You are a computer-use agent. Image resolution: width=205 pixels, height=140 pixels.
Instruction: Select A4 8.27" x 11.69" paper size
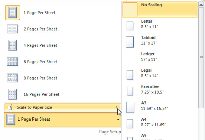pyautogui.click(x=160, y=122)
